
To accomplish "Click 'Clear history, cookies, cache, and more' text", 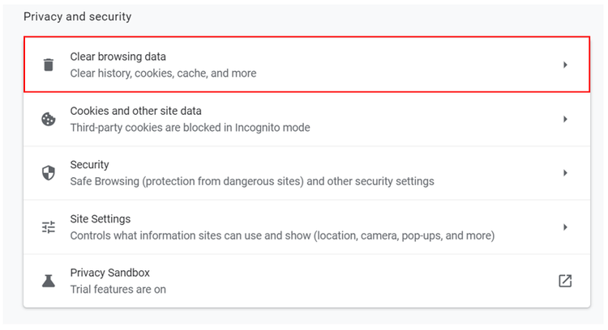I will [x=163, y=73].
